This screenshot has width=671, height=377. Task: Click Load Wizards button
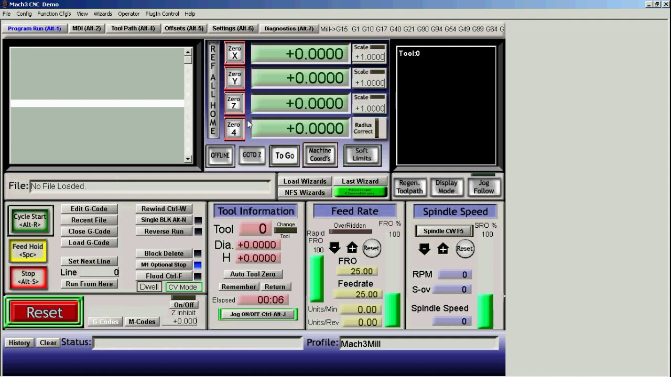305,181
